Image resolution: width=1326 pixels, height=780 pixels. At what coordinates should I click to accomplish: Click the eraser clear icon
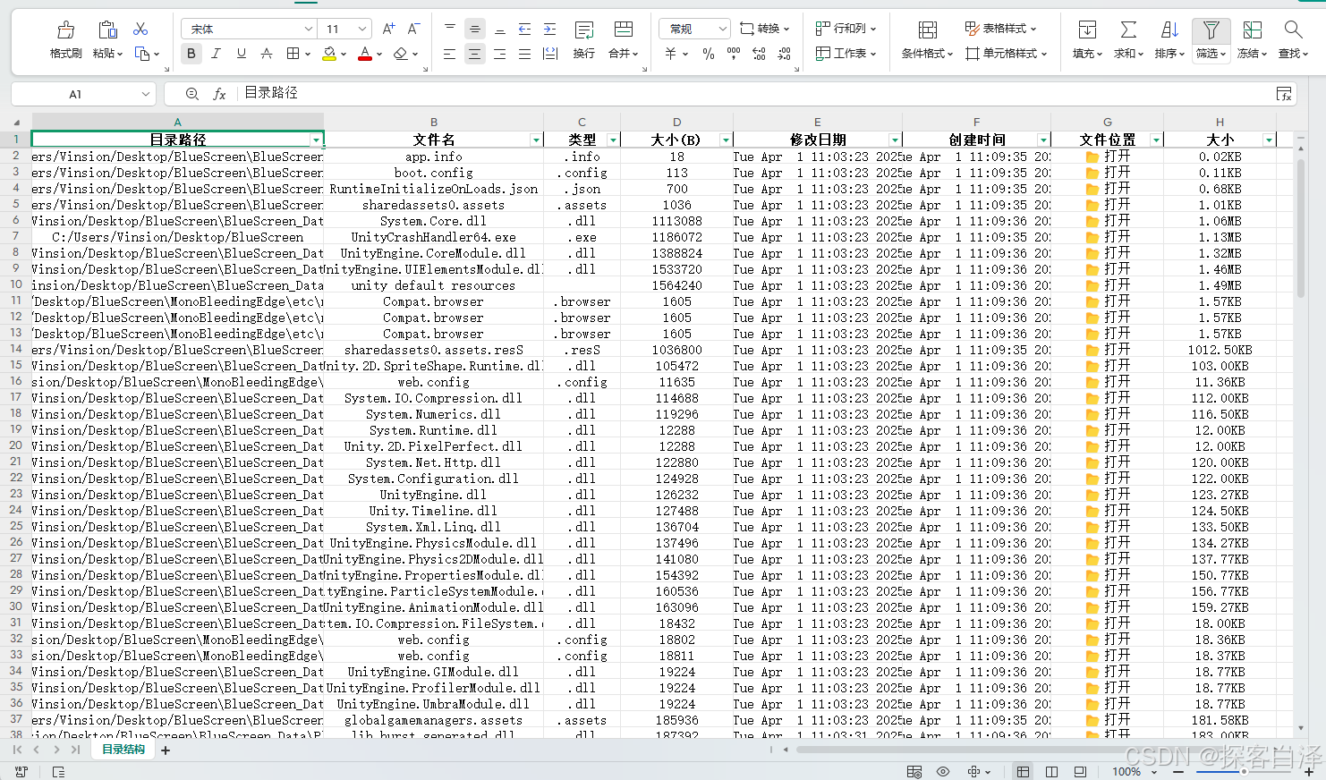pyautogui.click(x=400, y=54)
